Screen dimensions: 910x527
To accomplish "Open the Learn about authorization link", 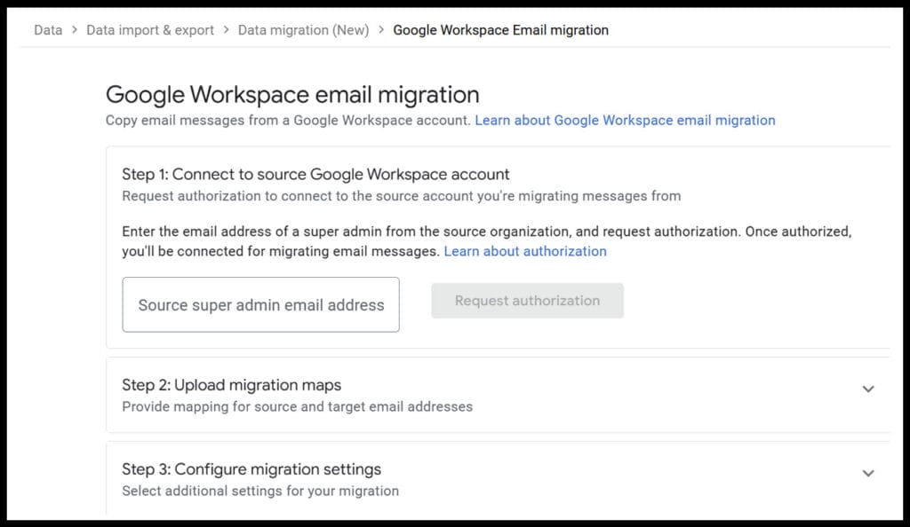I will [x=524, y=251].
